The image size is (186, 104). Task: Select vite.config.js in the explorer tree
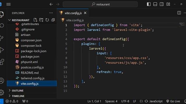(32, 83)
